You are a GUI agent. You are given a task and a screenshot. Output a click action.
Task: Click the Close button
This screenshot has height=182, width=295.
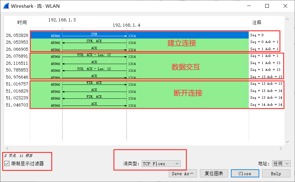[x=245, y=173]
